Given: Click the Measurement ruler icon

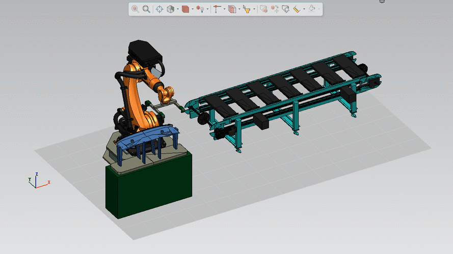Looking at the screenshot, I should pos(297,9).
